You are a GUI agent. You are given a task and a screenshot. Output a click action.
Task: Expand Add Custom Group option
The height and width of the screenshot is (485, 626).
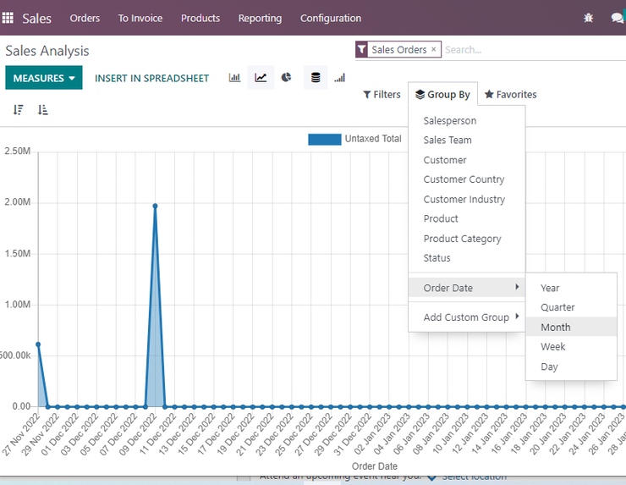[x=467, y=317]
